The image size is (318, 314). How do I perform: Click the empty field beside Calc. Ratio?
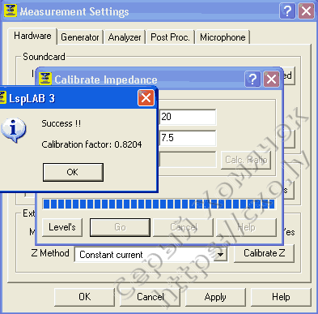point(188,160)
